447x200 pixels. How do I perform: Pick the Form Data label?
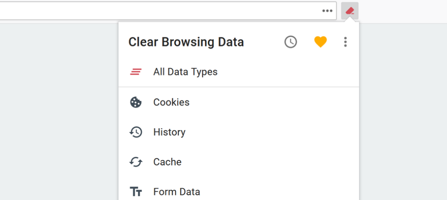point(177,192)
